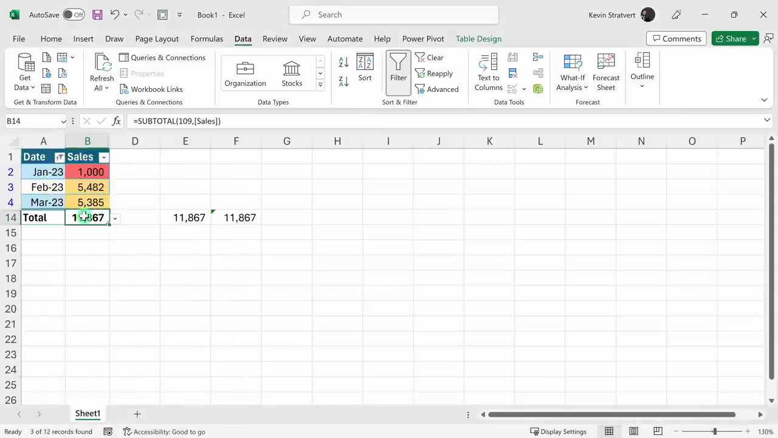Click the Flash Fill icon
The height and width of the screenshot is (438, 778).
[x=512, y=58]
